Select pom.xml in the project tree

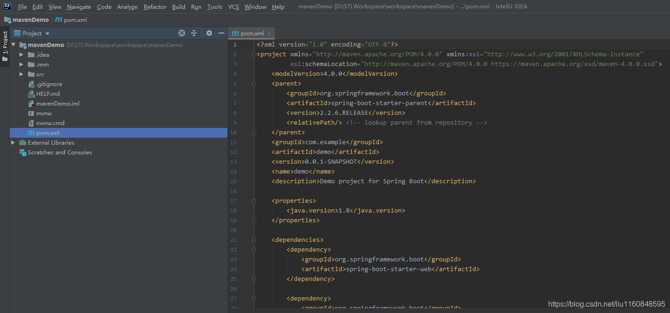(x=119, y=133)
